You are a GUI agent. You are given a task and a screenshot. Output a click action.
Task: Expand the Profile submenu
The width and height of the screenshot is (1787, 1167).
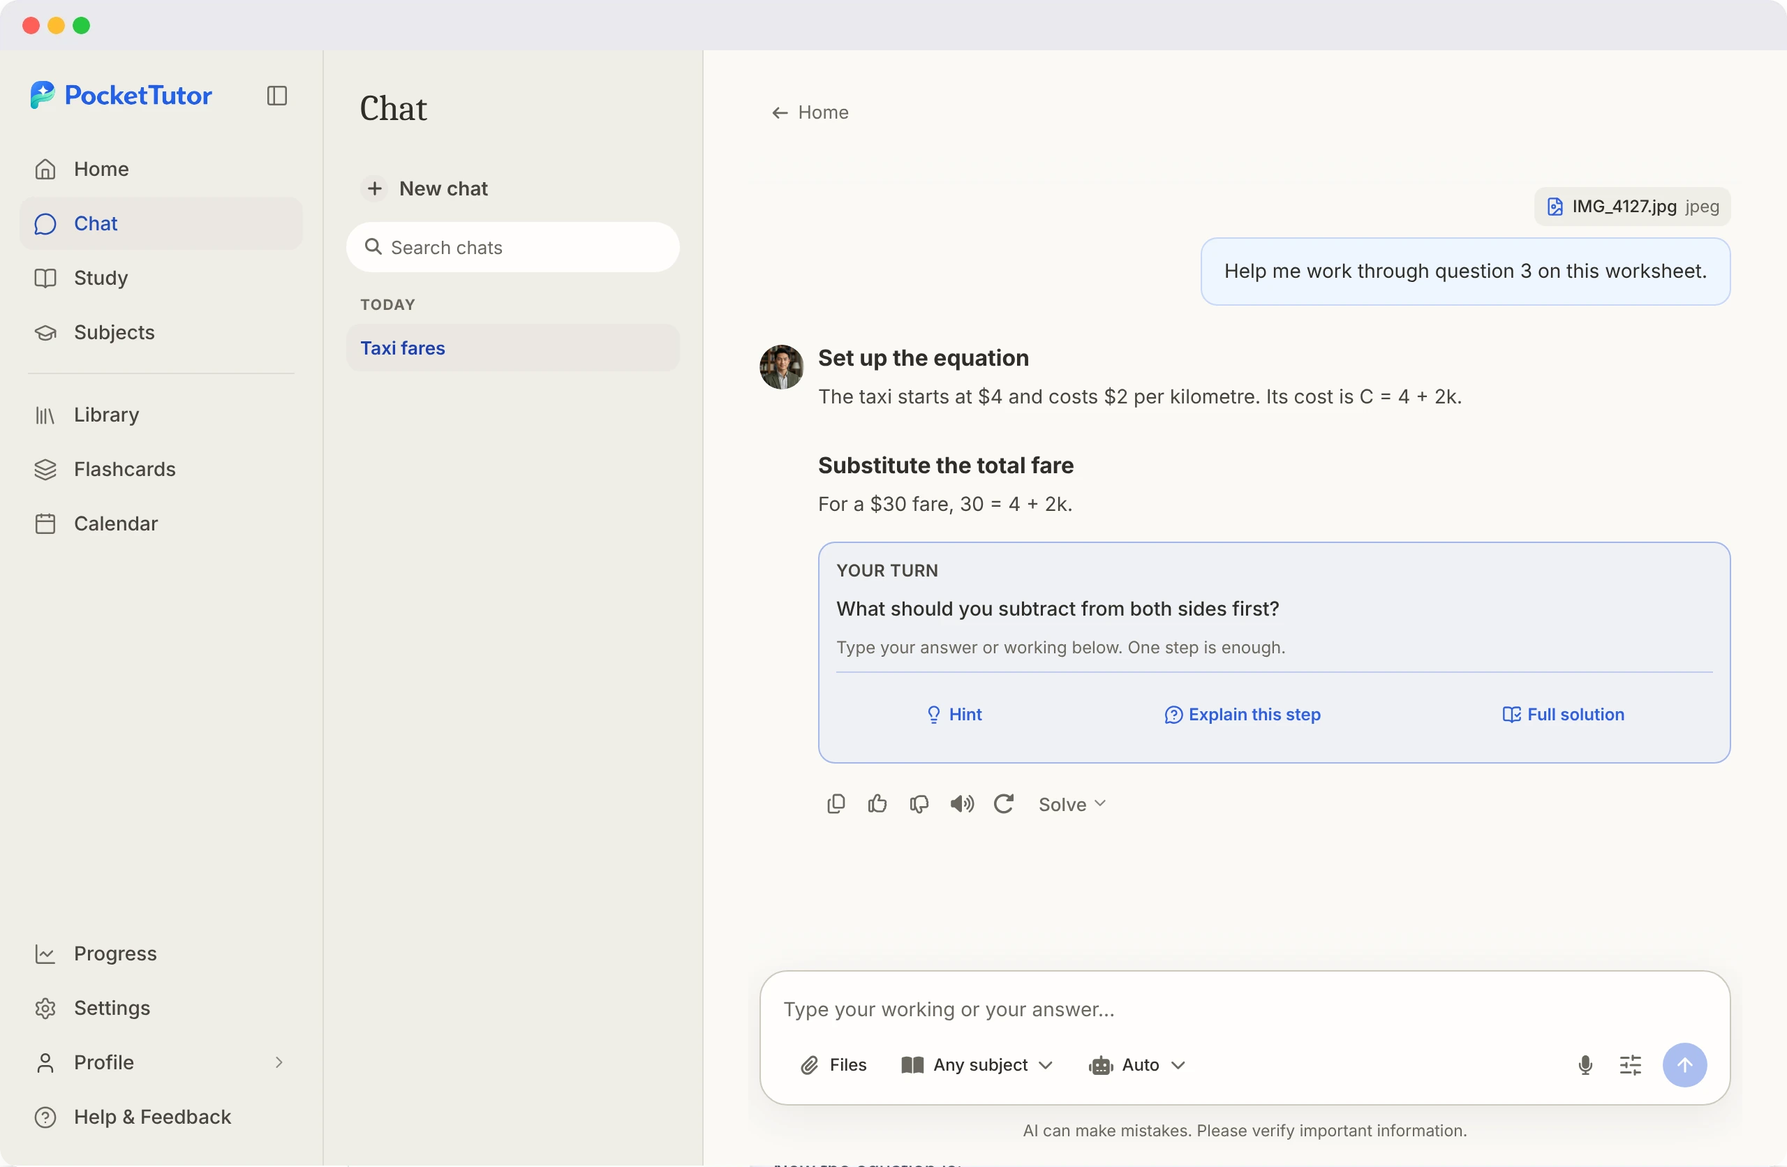(x=279, y=1062)
